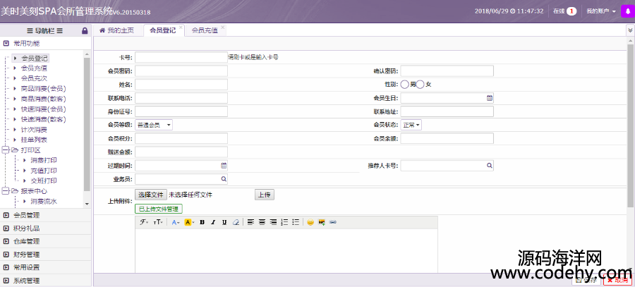Click the insert link icon in editor
Image resolution: width=635 pixels, height=287 pixels.
click(333, 222)
